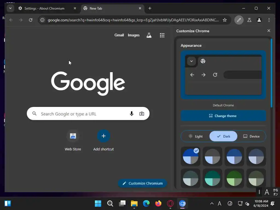Click the Chromium taskbar icon
Screen dimensions: 280x210
pos(182,203)
